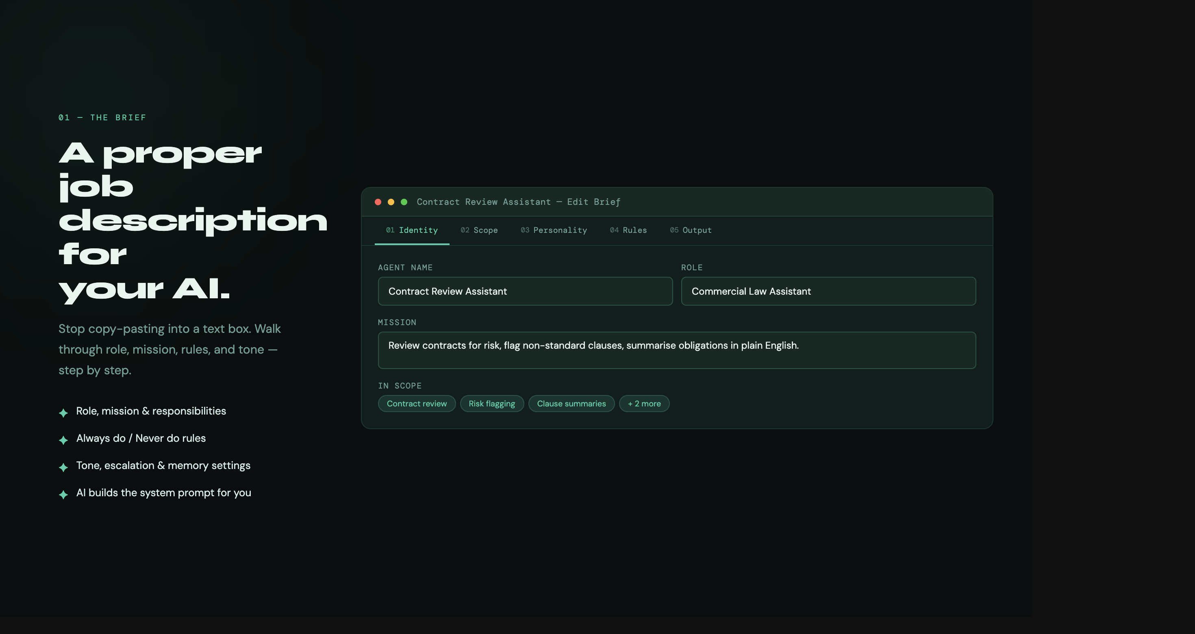Click the green maximize dot in header

point(404,202)
